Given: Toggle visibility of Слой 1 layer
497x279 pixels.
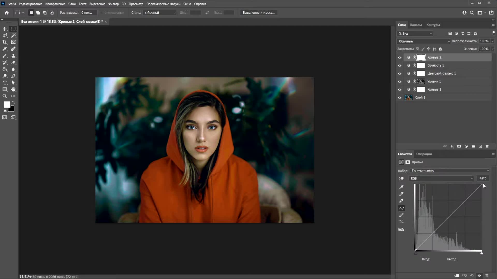Looking at the screenshot, I should (x=400, y=98).
